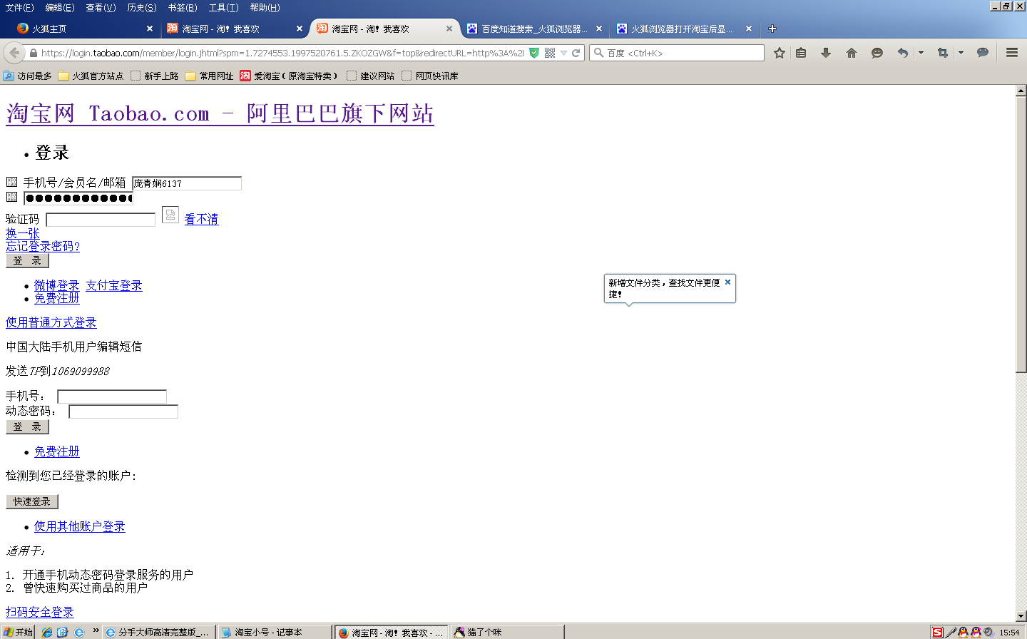Open downloads with the down-arrow icon

point(825,52)
